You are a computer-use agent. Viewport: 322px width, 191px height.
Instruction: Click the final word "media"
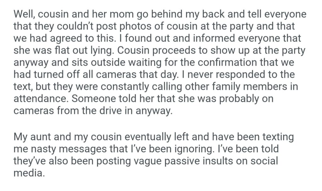29,173
